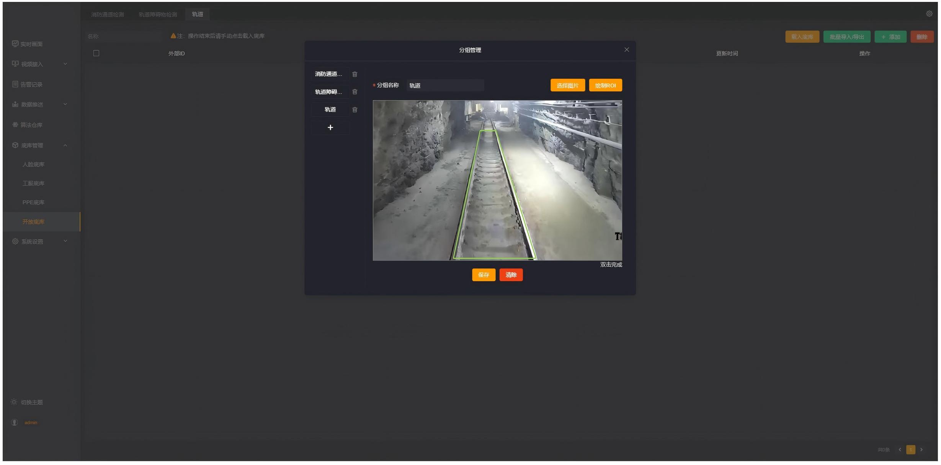Screen dimensions: 941x465
Task: Click the 系统设置 gear icon in the sidebar
Action: [x=15, y=241]
